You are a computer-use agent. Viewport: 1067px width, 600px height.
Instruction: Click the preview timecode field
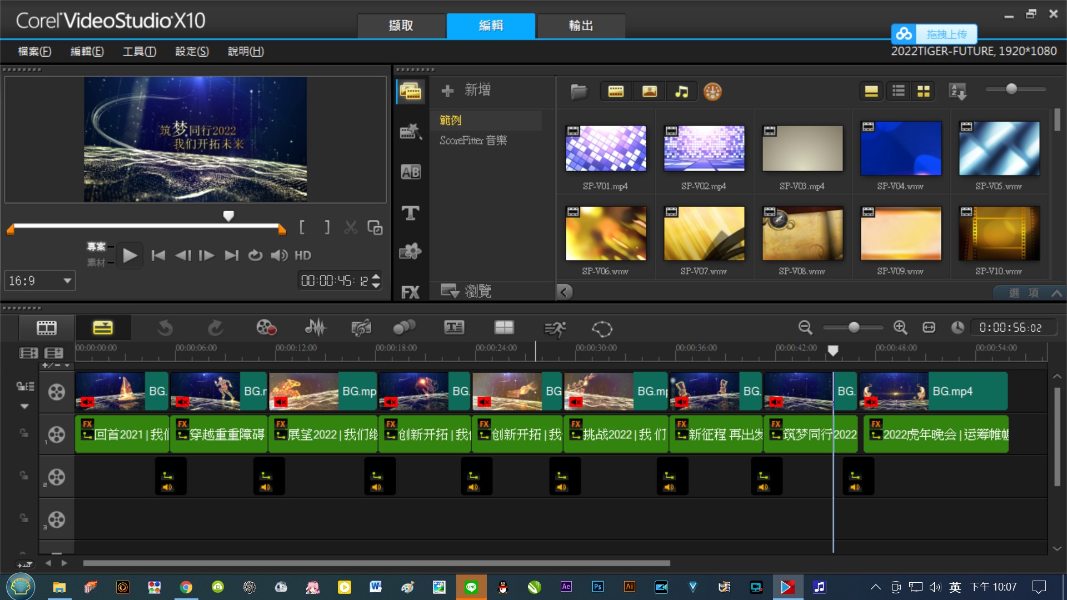[335, 281]
